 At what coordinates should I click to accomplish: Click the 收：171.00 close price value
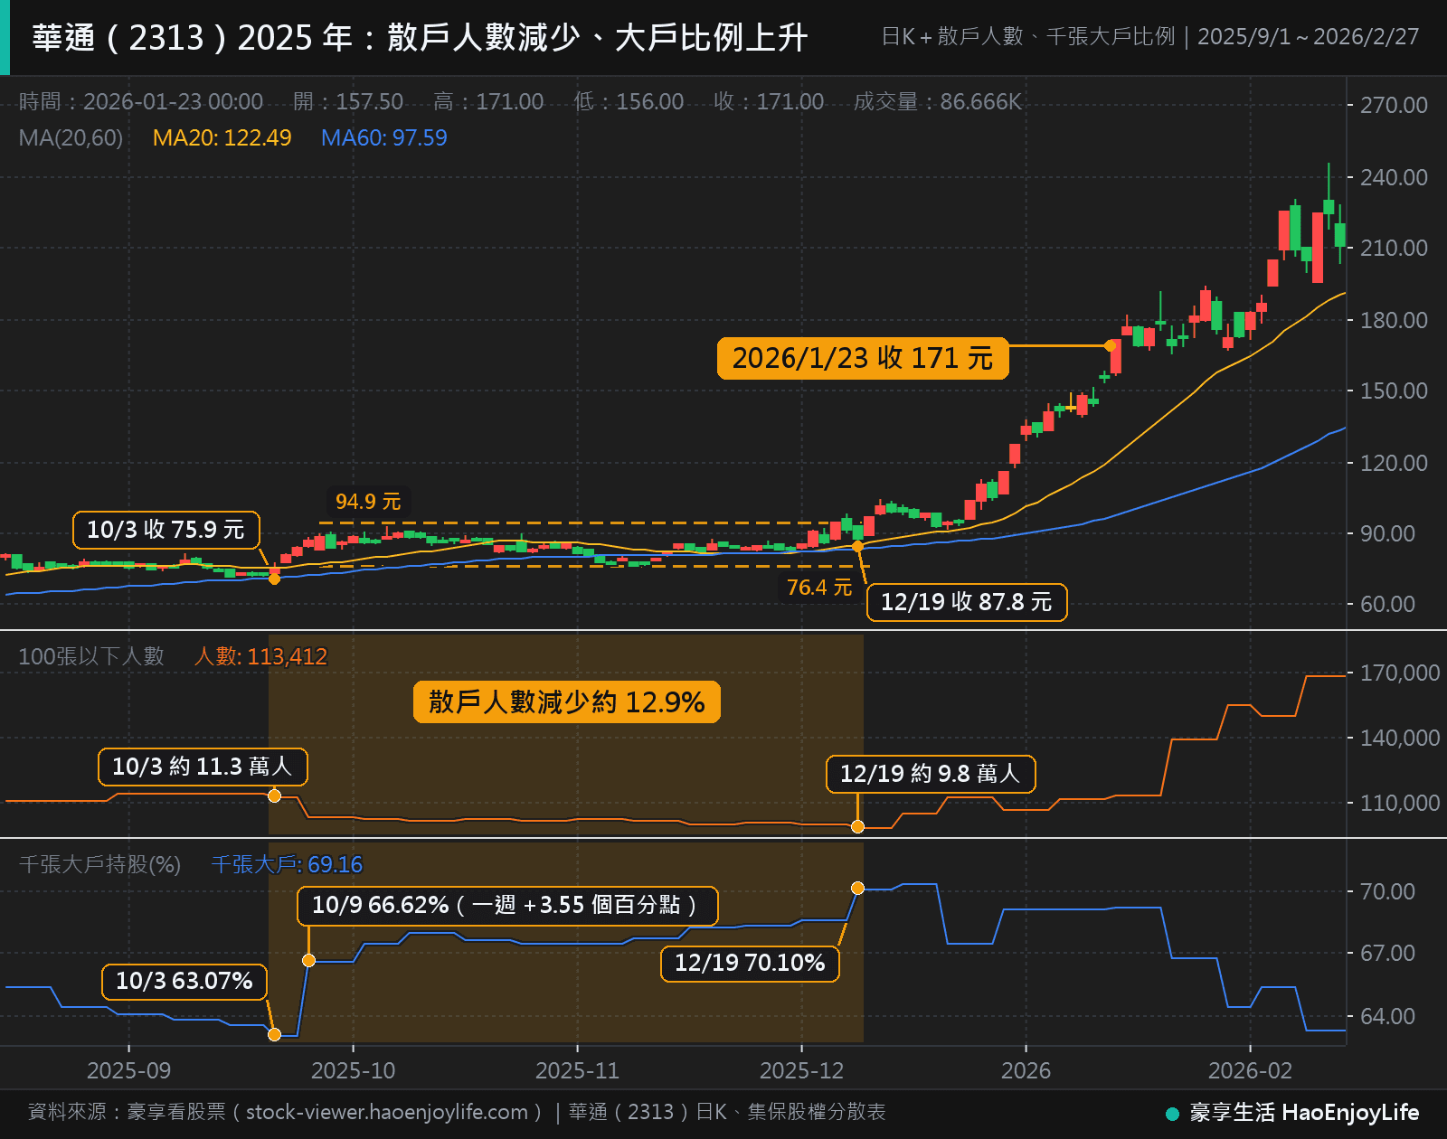pos(769,101)
